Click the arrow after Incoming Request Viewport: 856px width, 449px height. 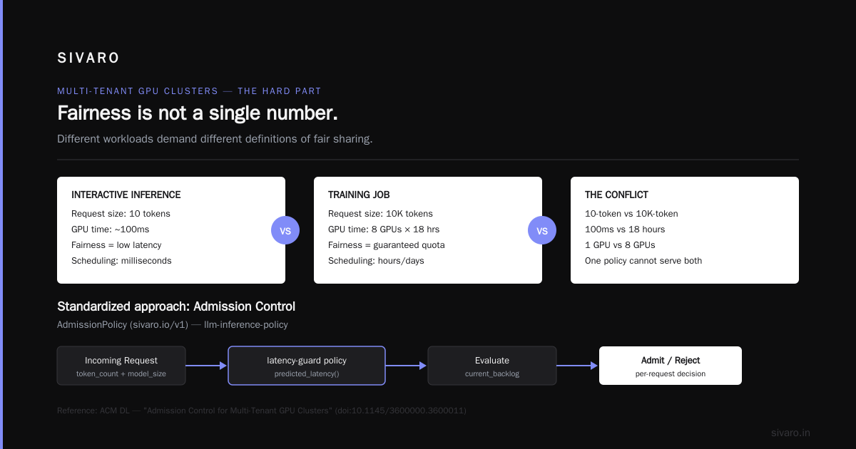(x=207, y=366)
